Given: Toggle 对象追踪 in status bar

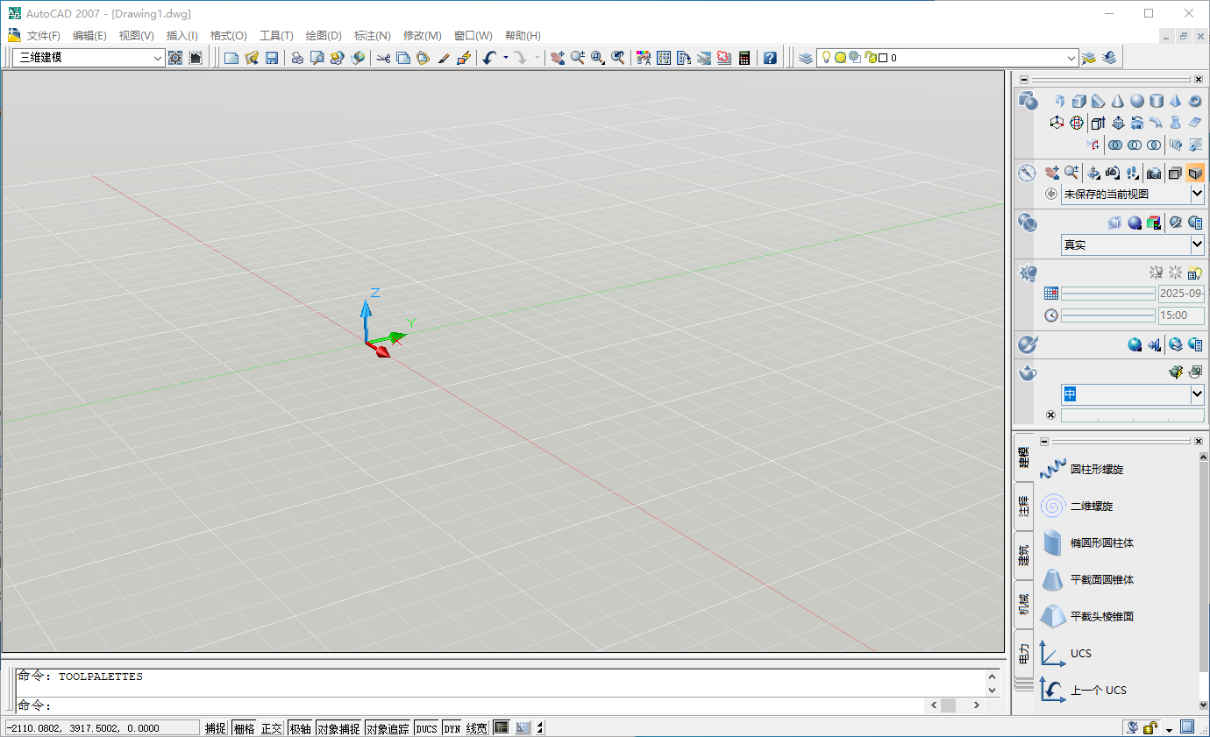Looking at the screenshot, I should coord(388,728).
